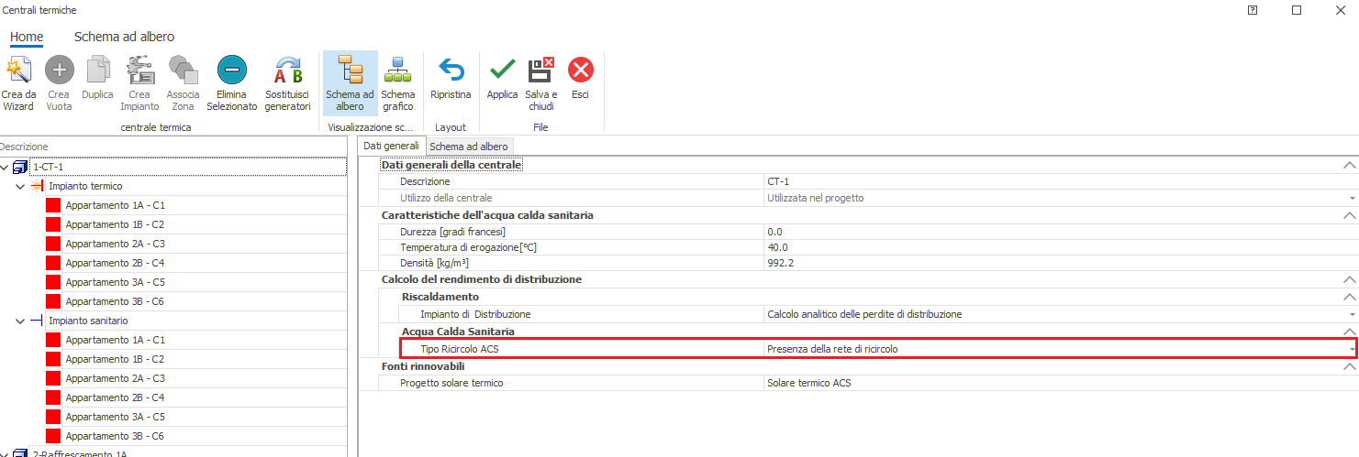
Task: Select Appartamento 3B - C6 under Impianto sanitario
Action: pyautogui.click(x=115, y=436)
